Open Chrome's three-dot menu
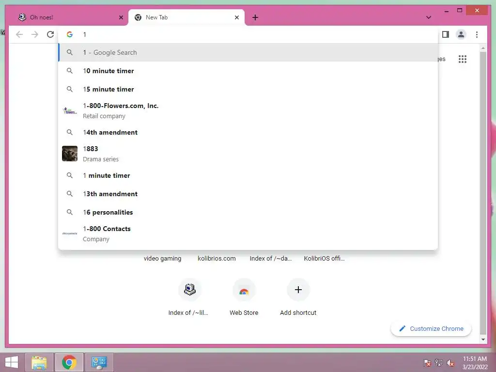Image resolution: width=496 pixels, height=372 pixels. click(x=477, y=34)
